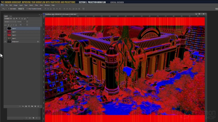Hide Background layer using eye icon

point(5,41)
